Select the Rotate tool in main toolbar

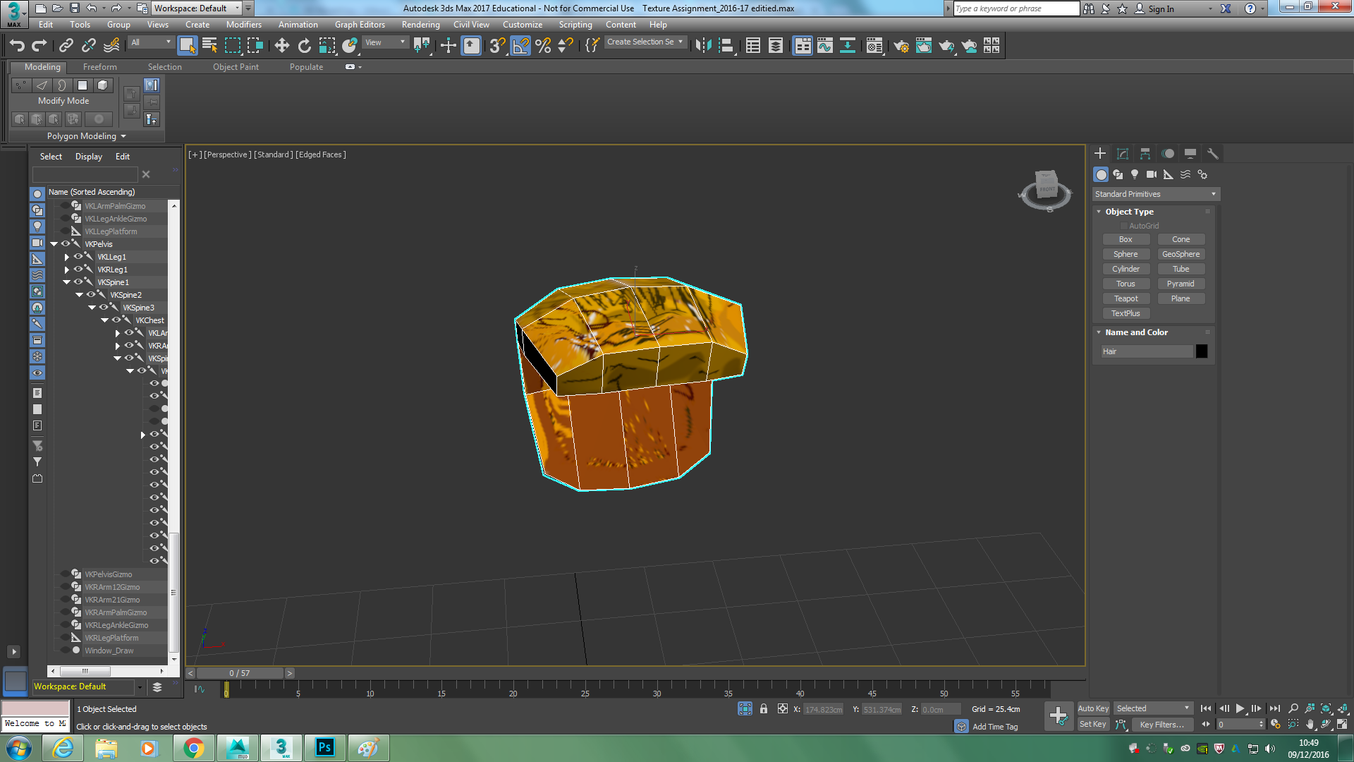point(304,46)
